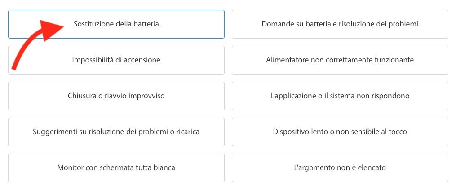
Task: Open charging troubleshooting tips option
Action: tap(116, 132)
